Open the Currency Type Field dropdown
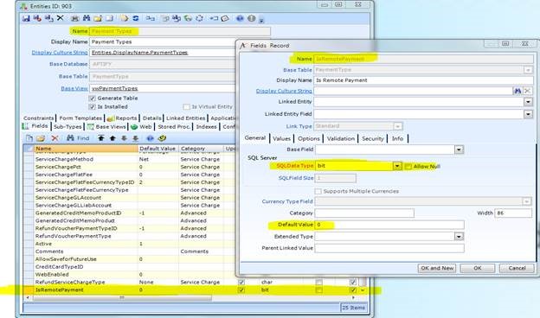Viewport: 540px width, 318px height. (526, 201)
